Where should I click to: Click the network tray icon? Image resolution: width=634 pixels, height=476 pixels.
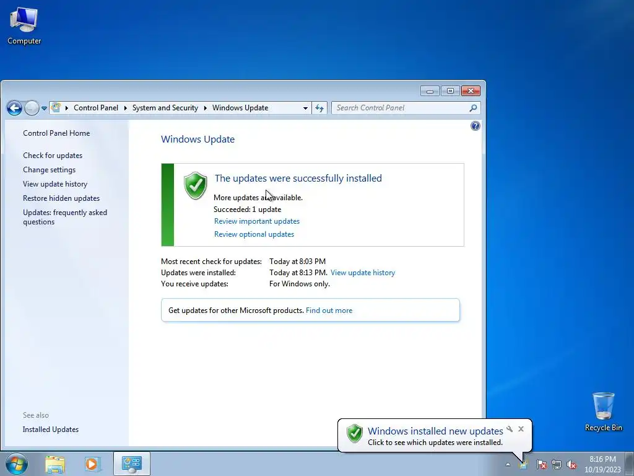click(557, 464)
